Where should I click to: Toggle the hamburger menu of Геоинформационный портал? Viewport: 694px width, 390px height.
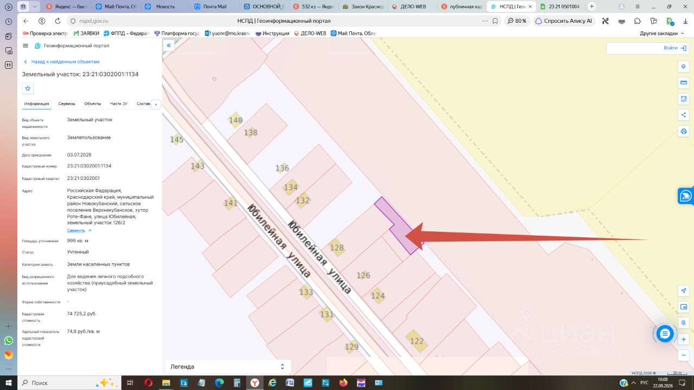(x=25, y=45)
